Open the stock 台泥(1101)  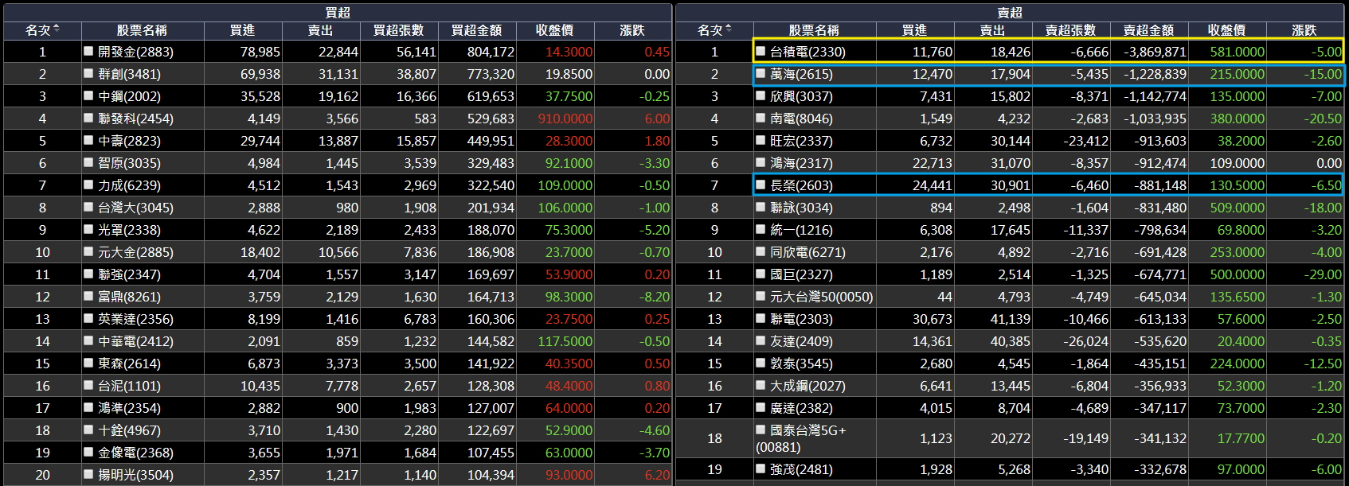[129, 386]
